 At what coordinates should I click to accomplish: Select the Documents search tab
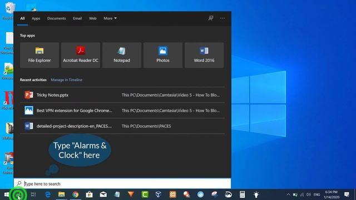pos(57,18)
